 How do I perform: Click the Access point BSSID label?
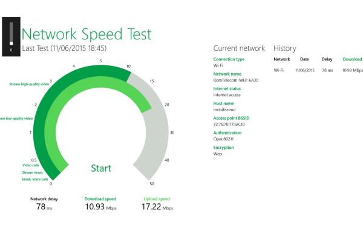pos(231,118)
